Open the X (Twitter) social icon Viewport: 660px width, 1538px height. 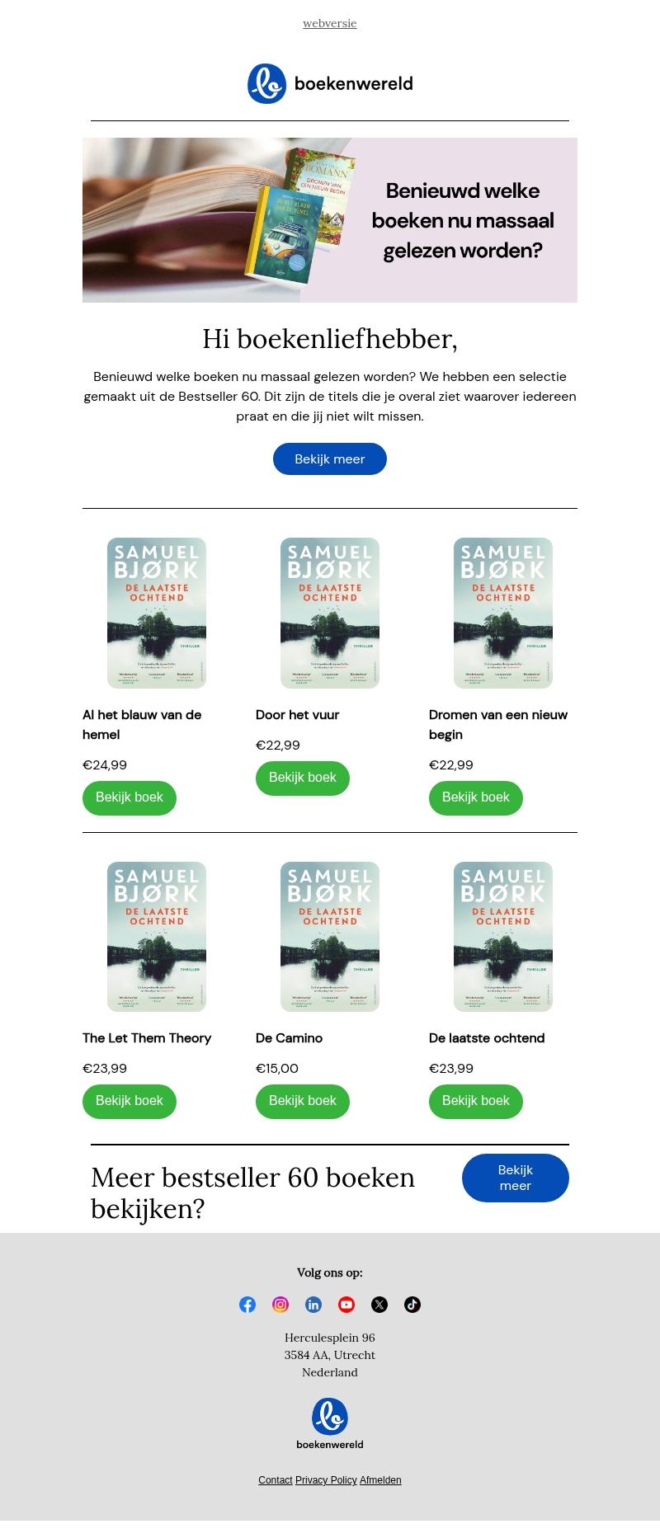pyautogui.click(x=379, y=1305)
